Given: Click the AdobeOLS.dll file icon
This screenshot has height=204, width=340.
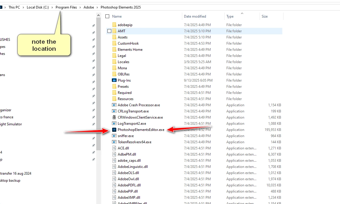Looking at the screenshot, I should point(114,173).
